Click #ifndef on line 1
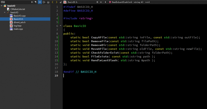This screenshot has width=207, height=109. click(70, 7)
